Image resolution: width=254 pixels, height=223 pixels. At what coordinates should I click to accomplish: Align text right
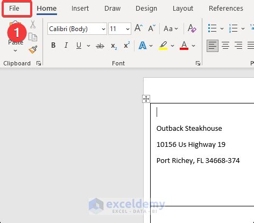click(x=238, y=46)
